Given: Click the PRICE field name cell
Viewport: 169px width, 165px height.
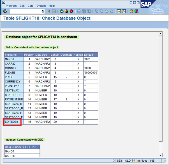Looking at the screenshot, I should click(x=14, y=77).
